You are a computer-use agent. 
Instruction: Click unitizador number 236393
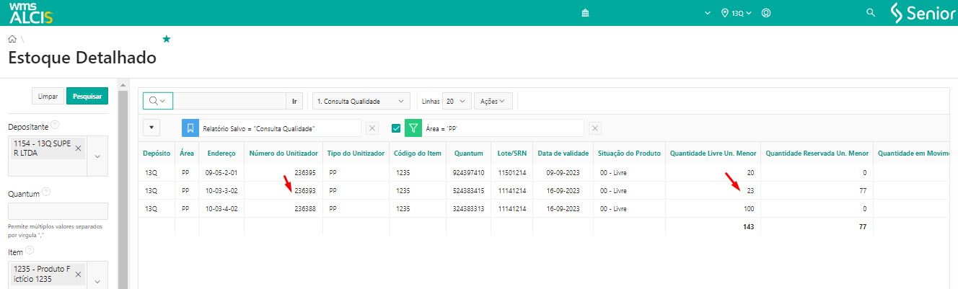pyautogui.click(x=305, y=191)
